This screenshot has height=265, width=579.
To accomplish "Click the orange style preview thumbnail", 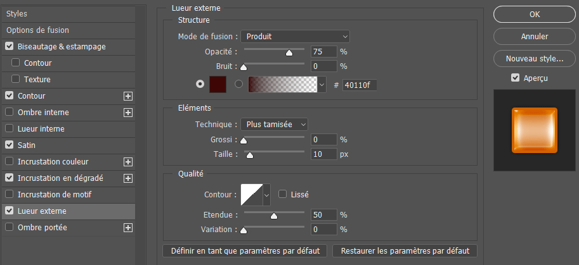I will click(535, 130).
